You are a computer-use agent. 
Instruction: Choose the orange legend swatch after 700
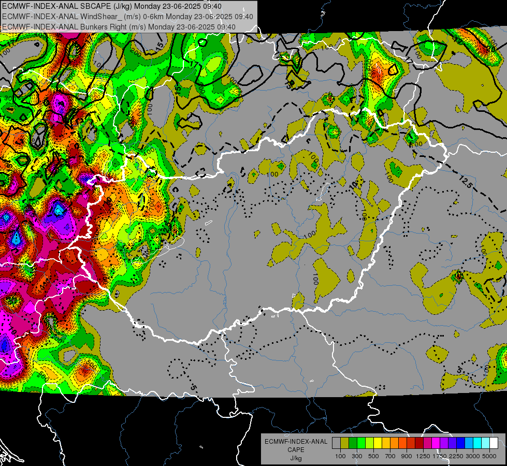pos(394,443)
